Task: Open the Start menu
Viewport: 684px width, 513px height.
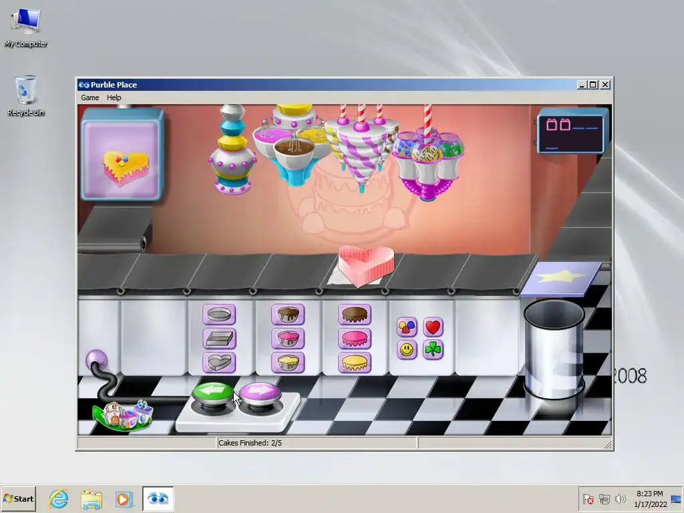Action: (18, 498)
